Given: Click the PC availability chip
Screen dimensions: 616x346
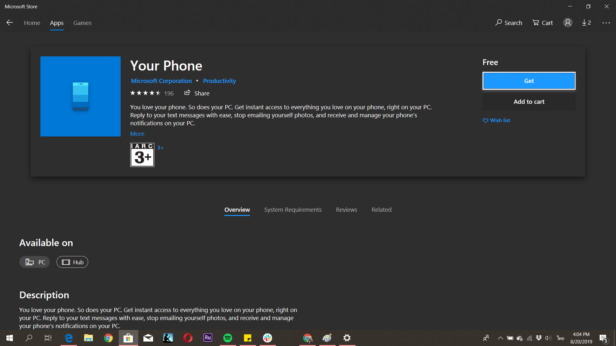Looking at the screenshot, I should [35, 262].
